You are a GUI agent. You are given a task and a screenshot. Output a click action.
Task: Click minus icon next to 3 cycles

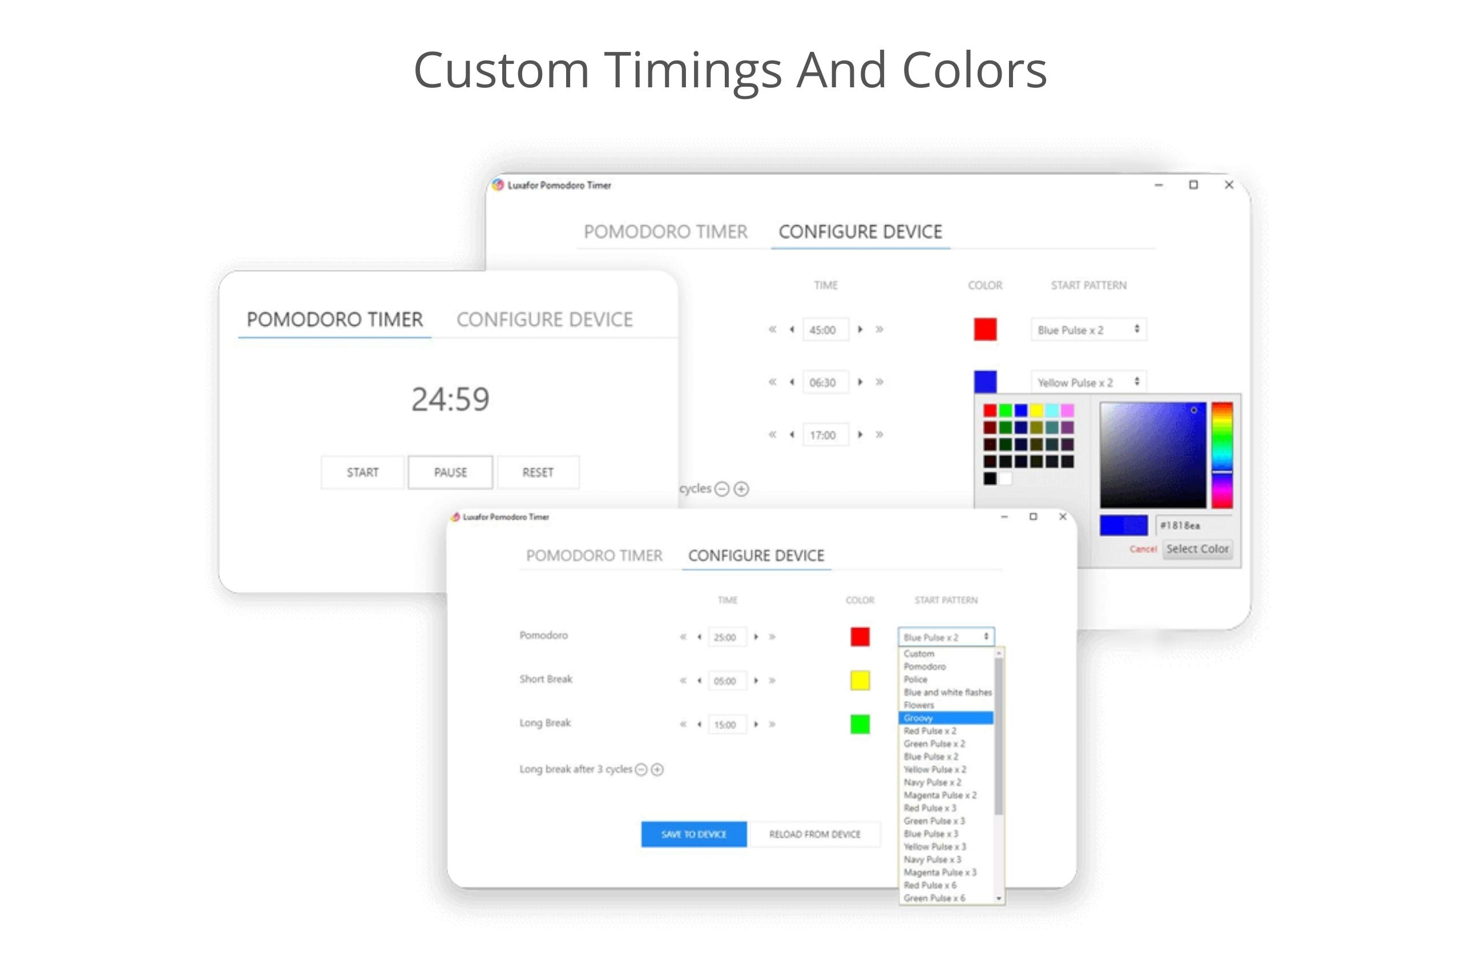[x=641, y=770]
